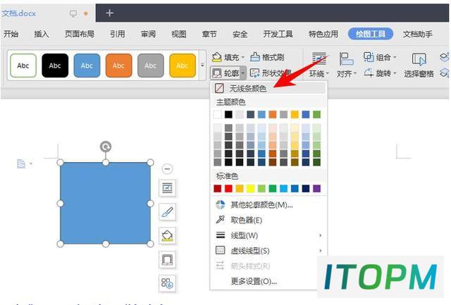This screenshot has height=305, width=451.
Task: Open the 环绕 wrap text dropdown
Action: (x=319, y=66)
